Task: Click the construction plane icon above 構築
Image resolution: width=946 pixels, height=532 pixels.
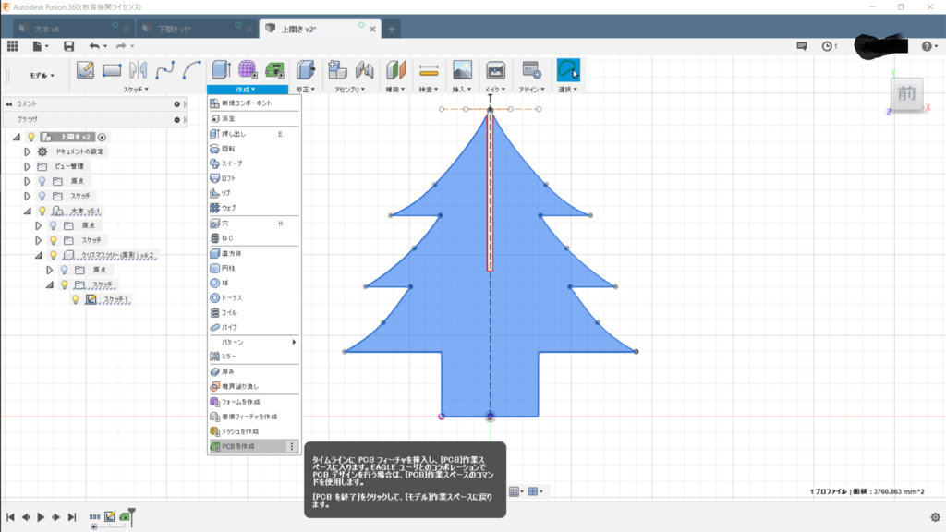Action: pyautogui.click(x=395, y=70)
